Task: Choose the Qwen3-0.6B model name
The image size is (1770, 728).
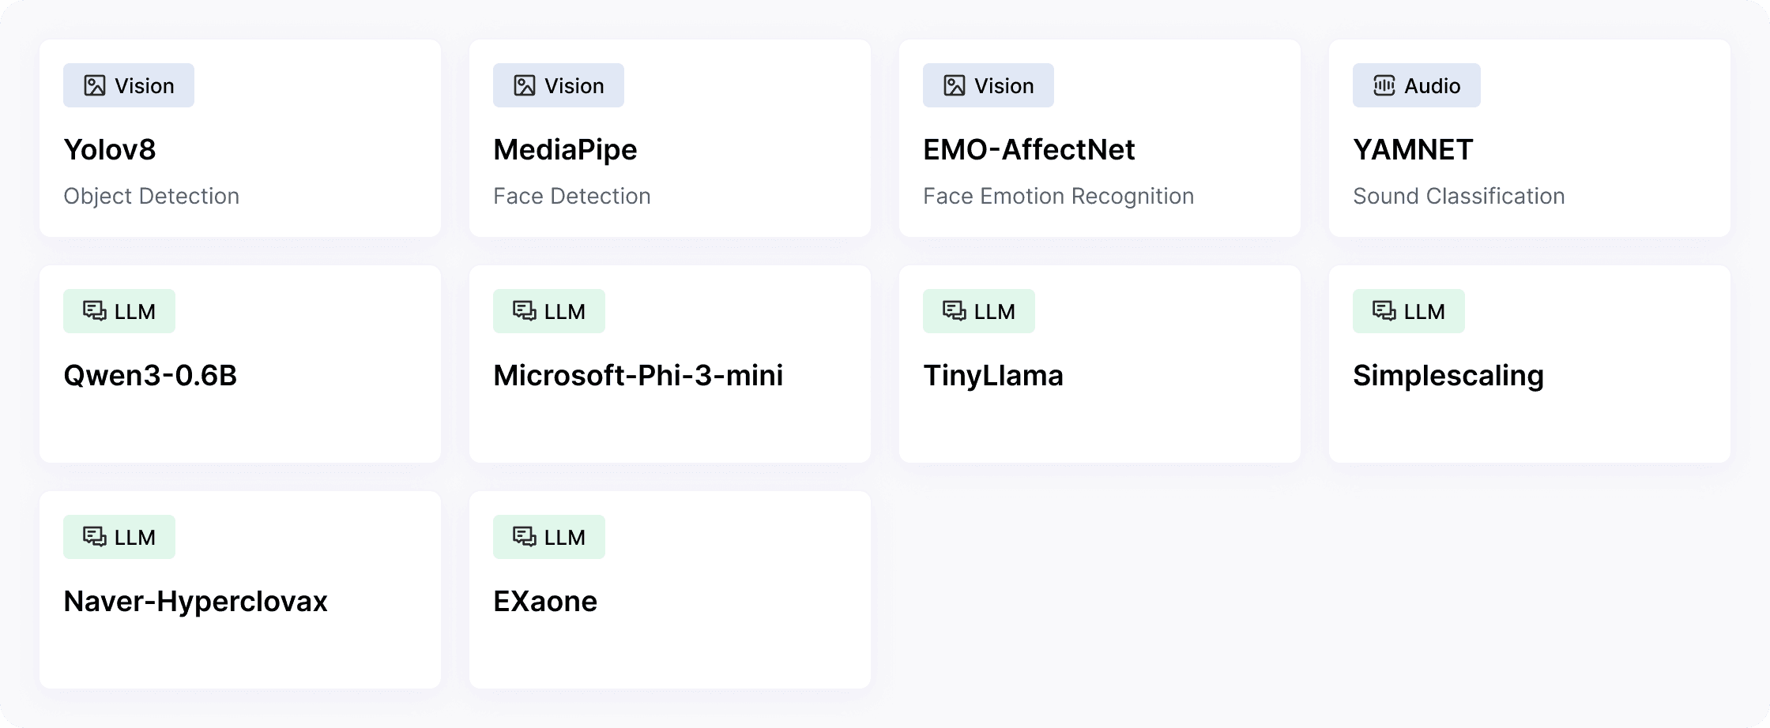Action: pyautogui.click(x=150, y=375)
